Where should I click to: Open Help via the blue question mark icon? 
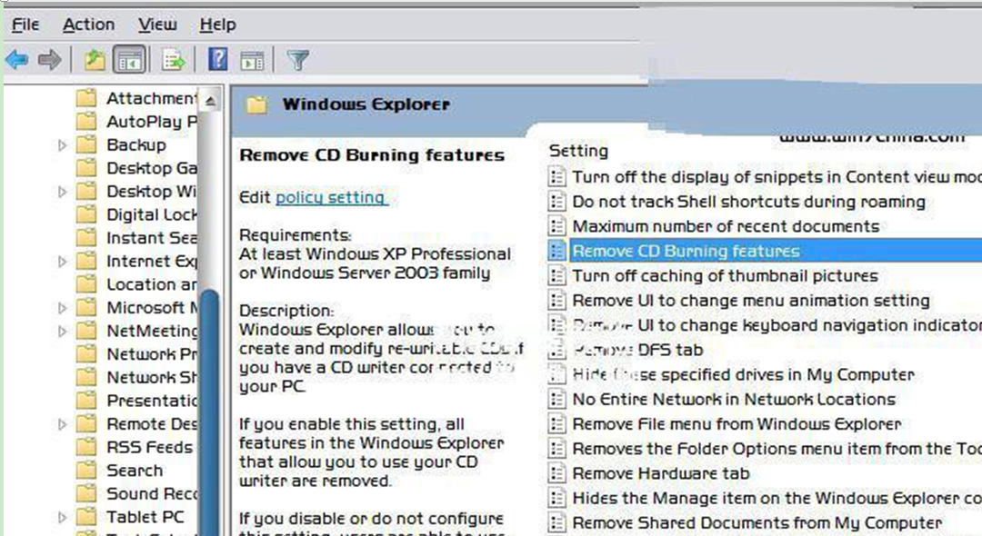point(218,60)
